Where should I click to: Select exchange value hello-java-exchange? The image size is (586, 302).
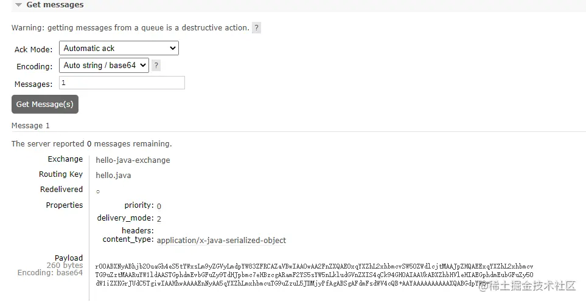(x=133, y=160)
